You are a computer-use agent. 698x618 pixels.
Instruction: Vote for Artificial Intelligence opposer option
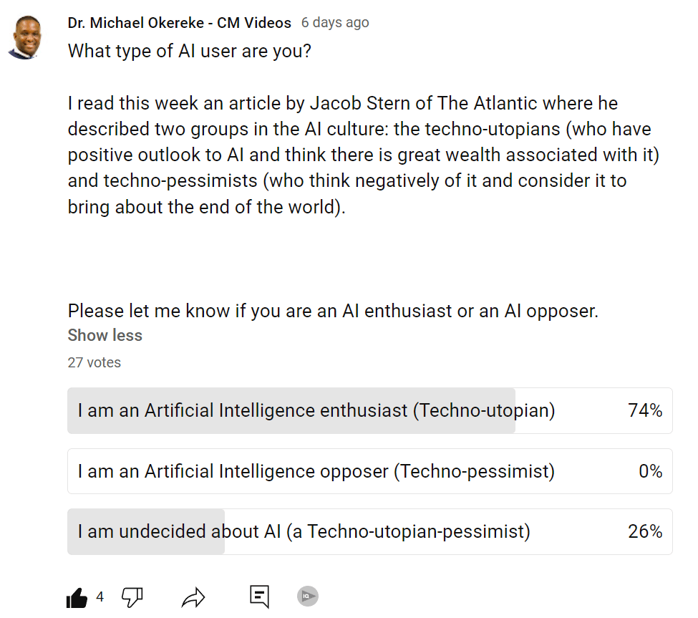tap(369, 471)
